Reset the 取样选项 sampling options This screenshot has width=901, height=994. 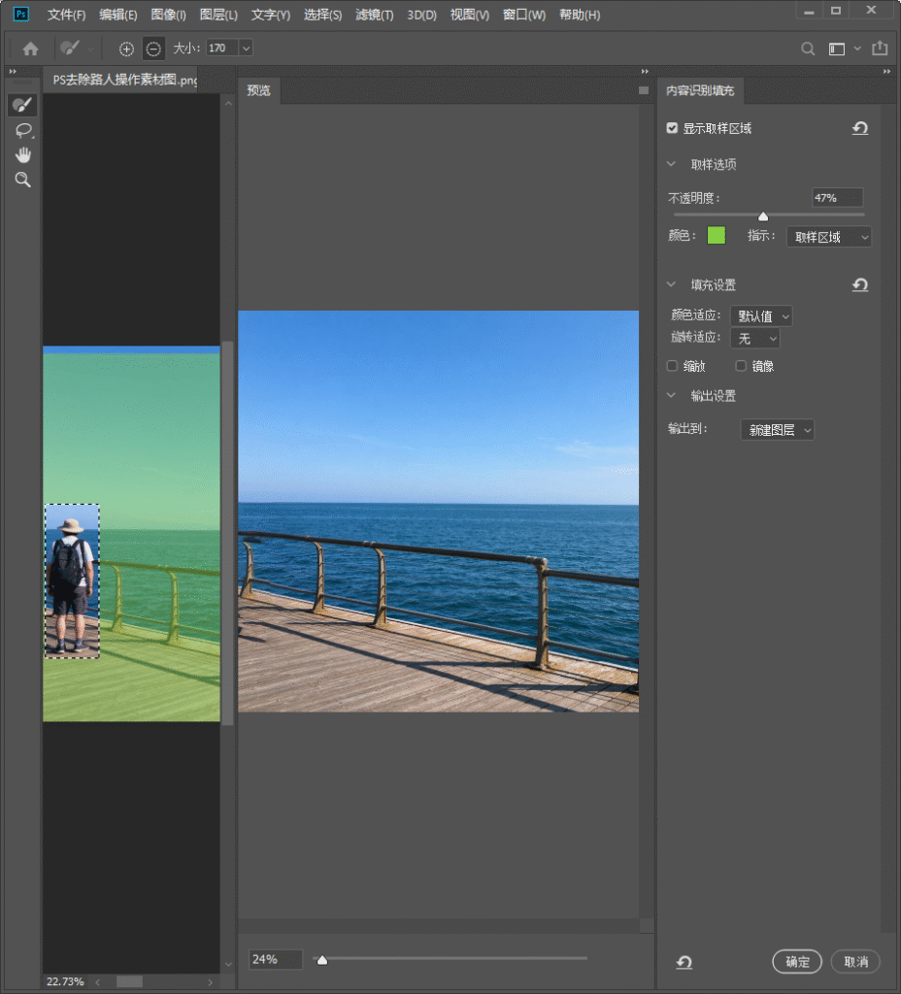pyautogui.click(x=860, y=128)
